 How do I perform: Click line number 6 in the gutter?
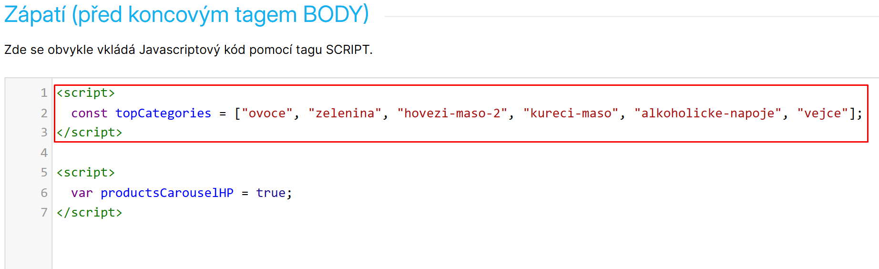click(x=44, y=193)
